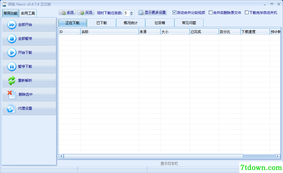
Task: Click the horizontal scrollbar right arrow
Action: 278,156
